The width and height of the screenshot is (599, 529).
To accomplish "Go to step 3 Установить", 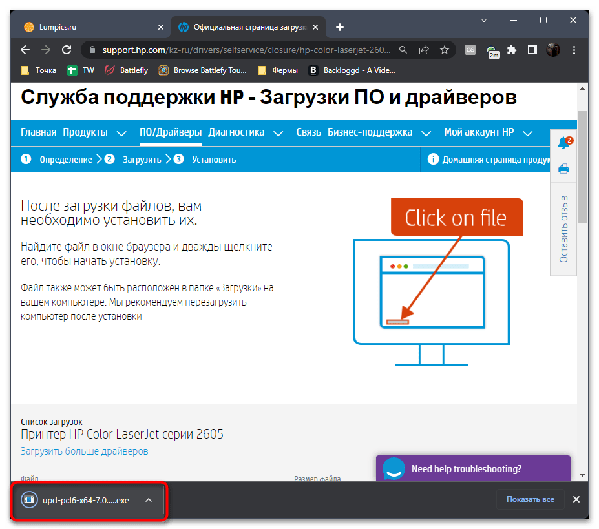I will coord(205,160).
